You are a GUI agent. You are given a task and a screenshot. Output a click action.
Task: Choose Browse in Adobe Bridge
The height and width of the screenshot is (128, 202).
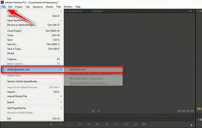coord(32,25)
